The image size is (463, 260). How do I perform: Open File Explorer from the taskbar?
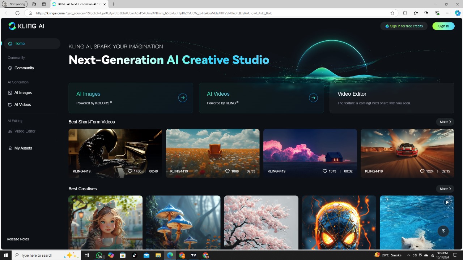158,255
